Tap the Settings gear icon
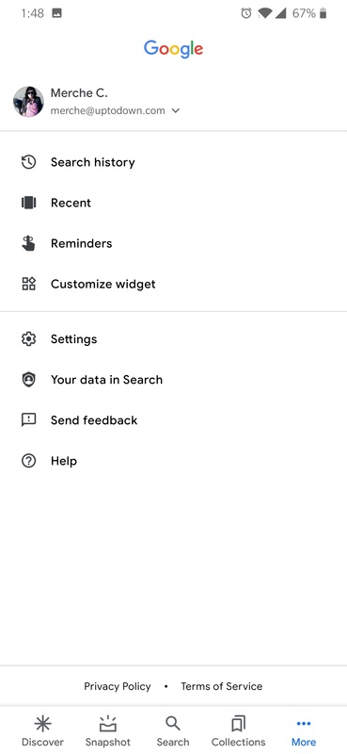Image resolution: width=347 pixels, height=754 pixels. 29,339
